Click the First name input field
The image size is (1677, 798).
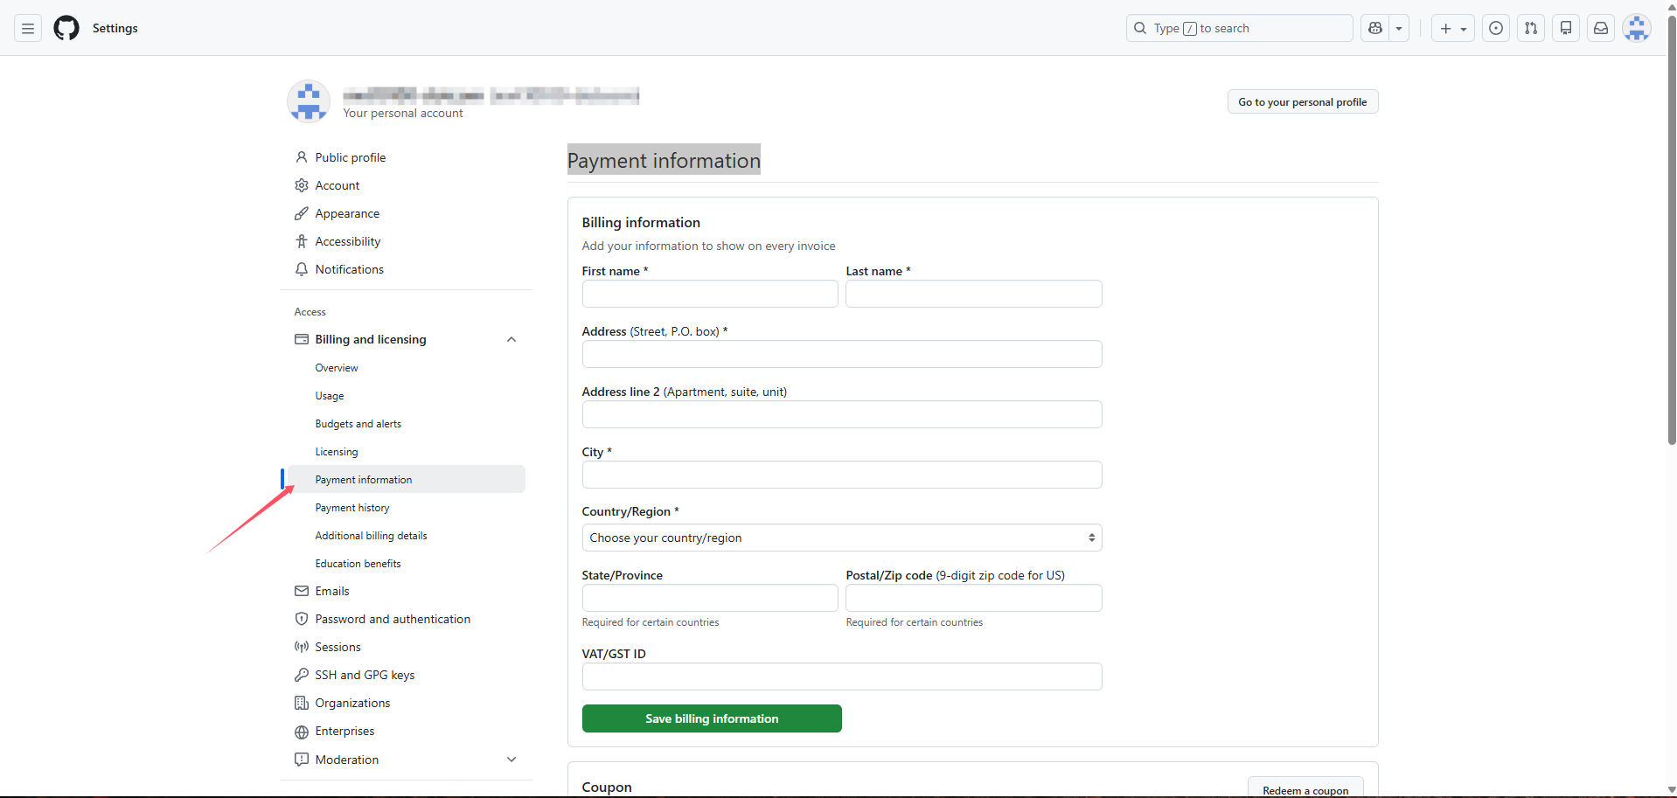tap(709, 294)
